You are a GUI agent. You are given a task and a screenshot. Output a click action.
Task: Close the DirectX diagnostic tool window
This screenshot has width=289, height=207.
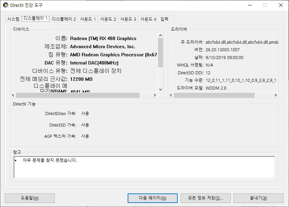click(281, 5)
